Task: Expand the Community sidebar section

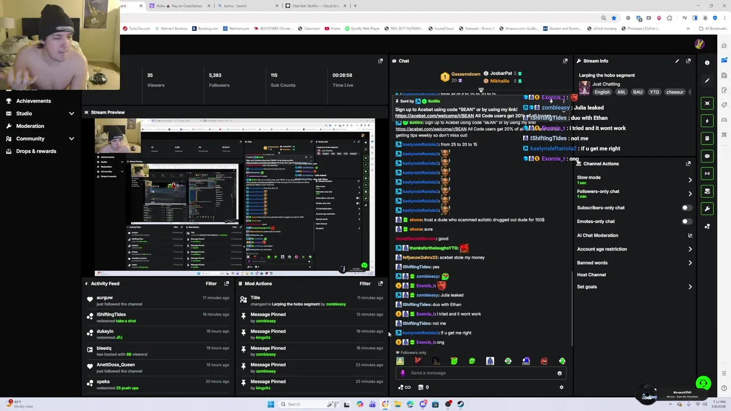Action: pos(71,139)
